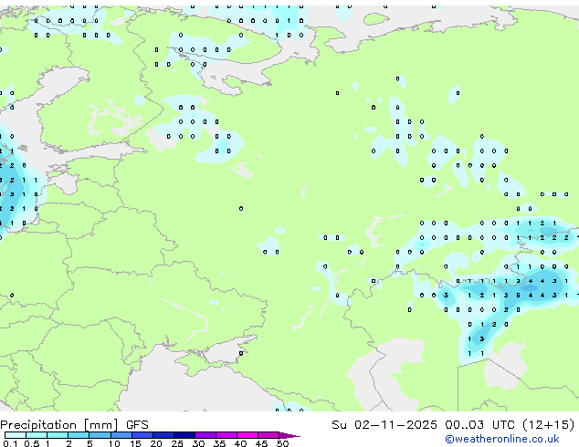Click the '(12+15)' forecast run text
The width and height of the screenshot is (579, 447).
(549, 425)
